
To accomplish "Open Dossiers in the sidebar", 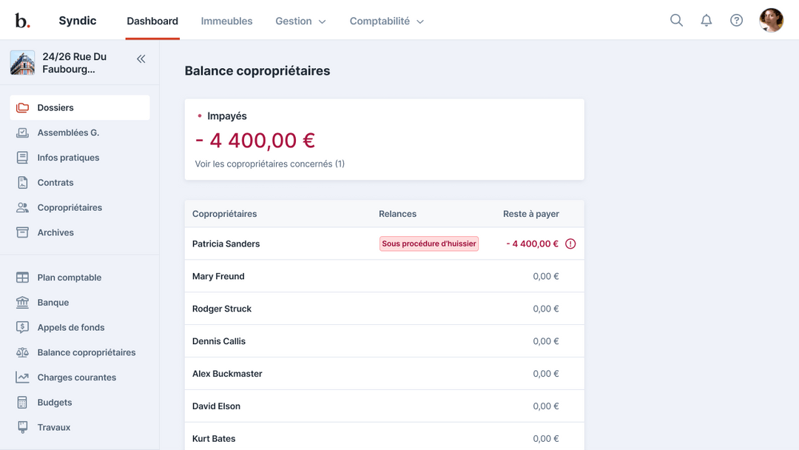I will coord(55,108).
